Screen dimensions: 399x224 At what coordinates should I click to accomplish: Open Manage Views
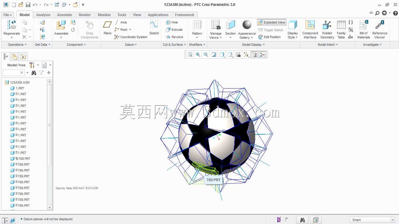216,29
